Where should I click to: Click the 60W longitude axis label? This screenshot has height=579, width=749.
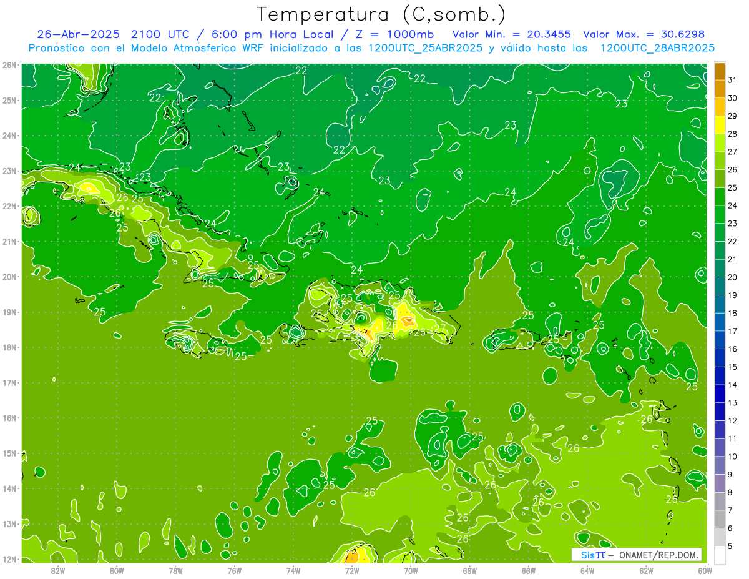[x=705, y=570]
